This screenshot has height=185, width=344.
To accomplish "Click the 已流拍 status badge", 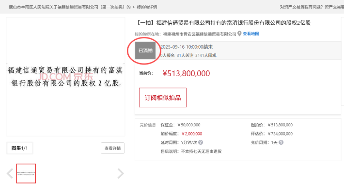I will (145, 50).
